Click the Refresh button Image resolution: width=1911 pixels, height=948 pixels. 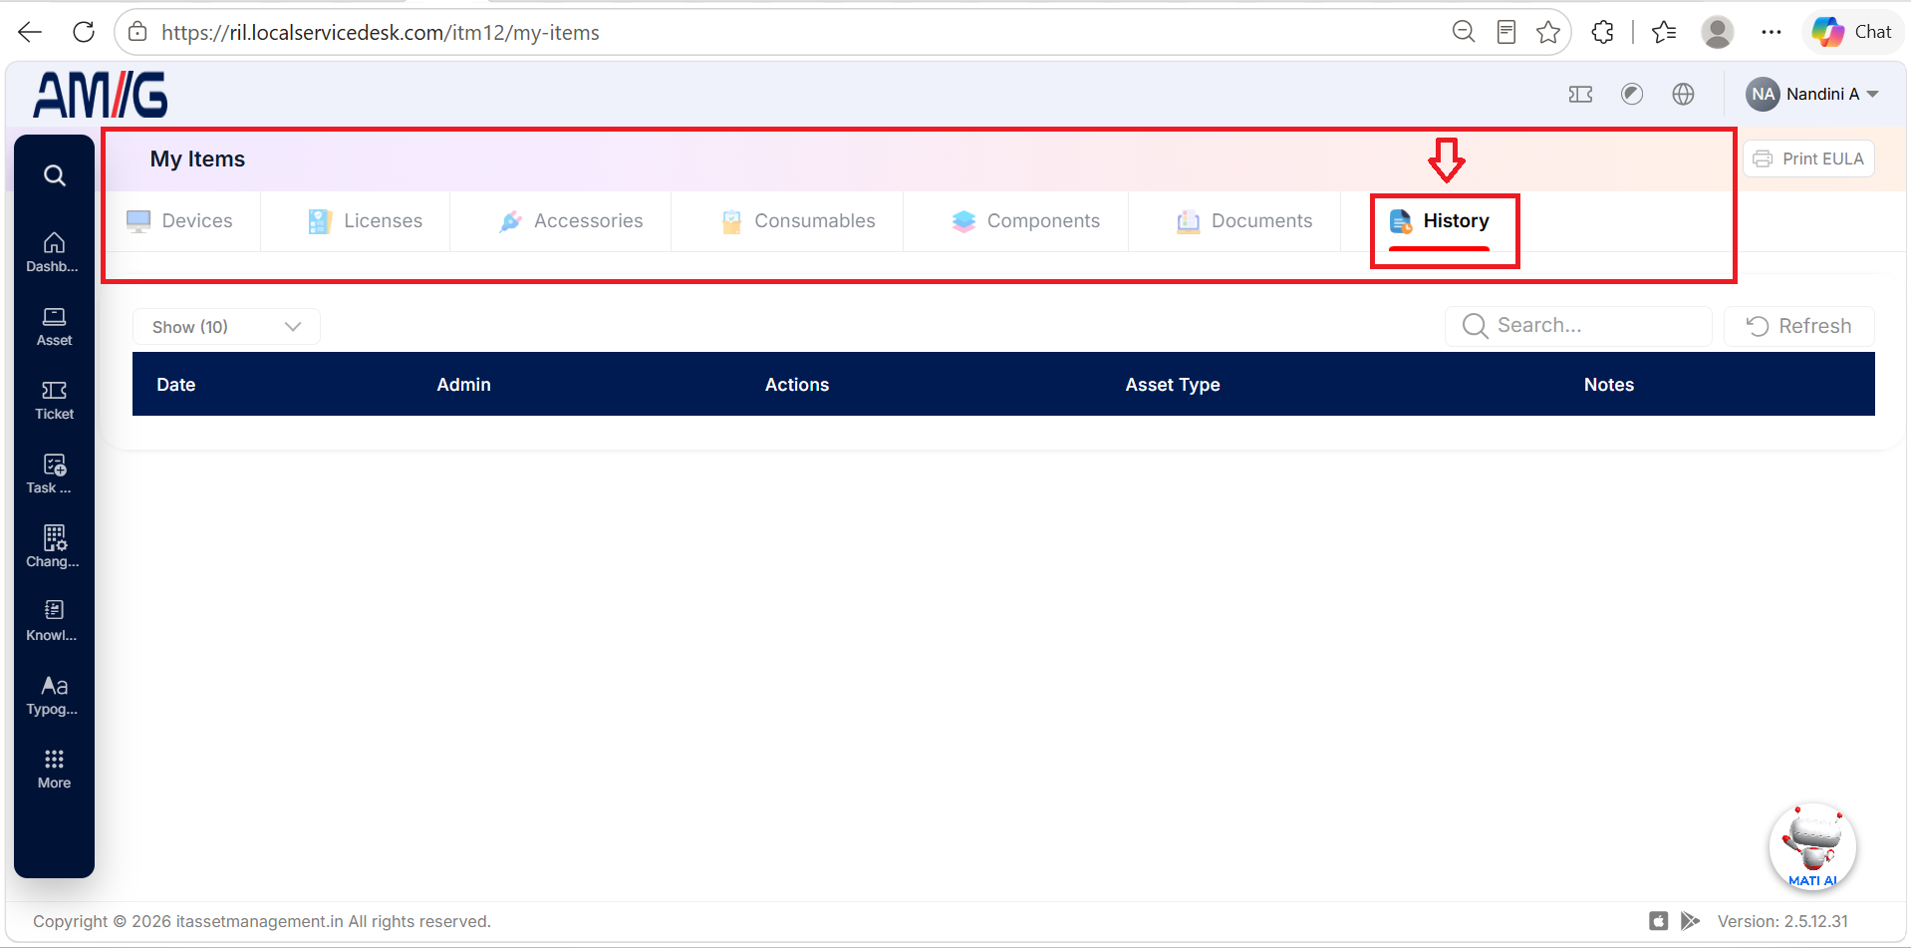[x=1799, y=326]
